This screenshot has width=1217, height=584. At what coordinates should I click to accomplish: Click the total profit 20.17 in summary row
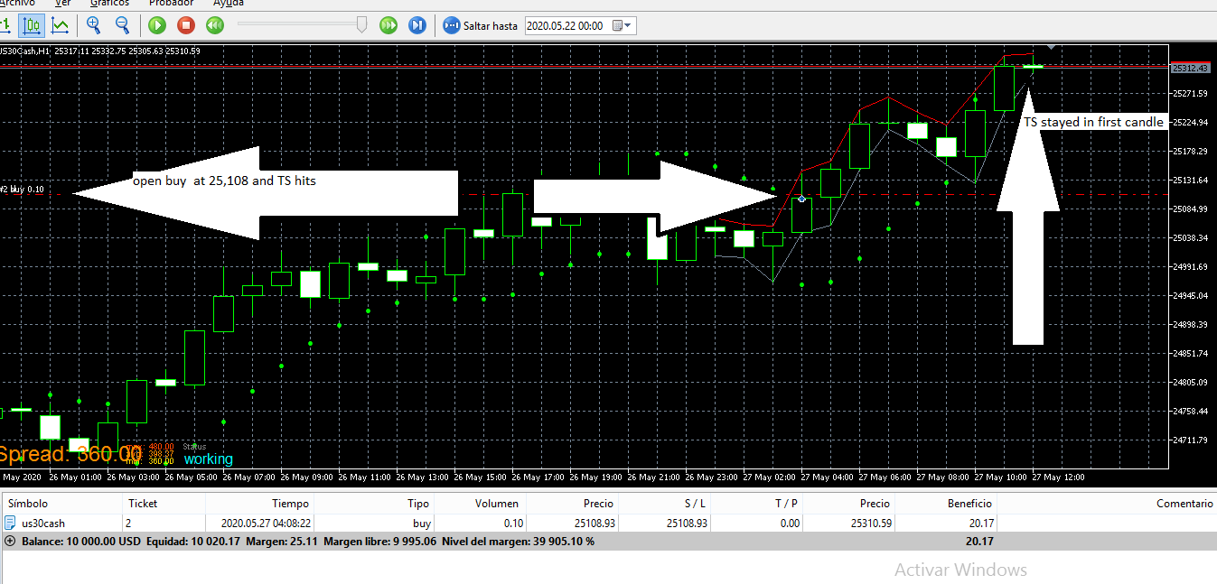[x=979, y=542]
